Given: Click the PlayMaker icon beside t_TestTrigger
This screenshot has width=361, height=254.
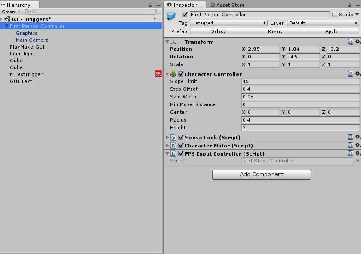Looking at the screenshot, I should 158,74.
